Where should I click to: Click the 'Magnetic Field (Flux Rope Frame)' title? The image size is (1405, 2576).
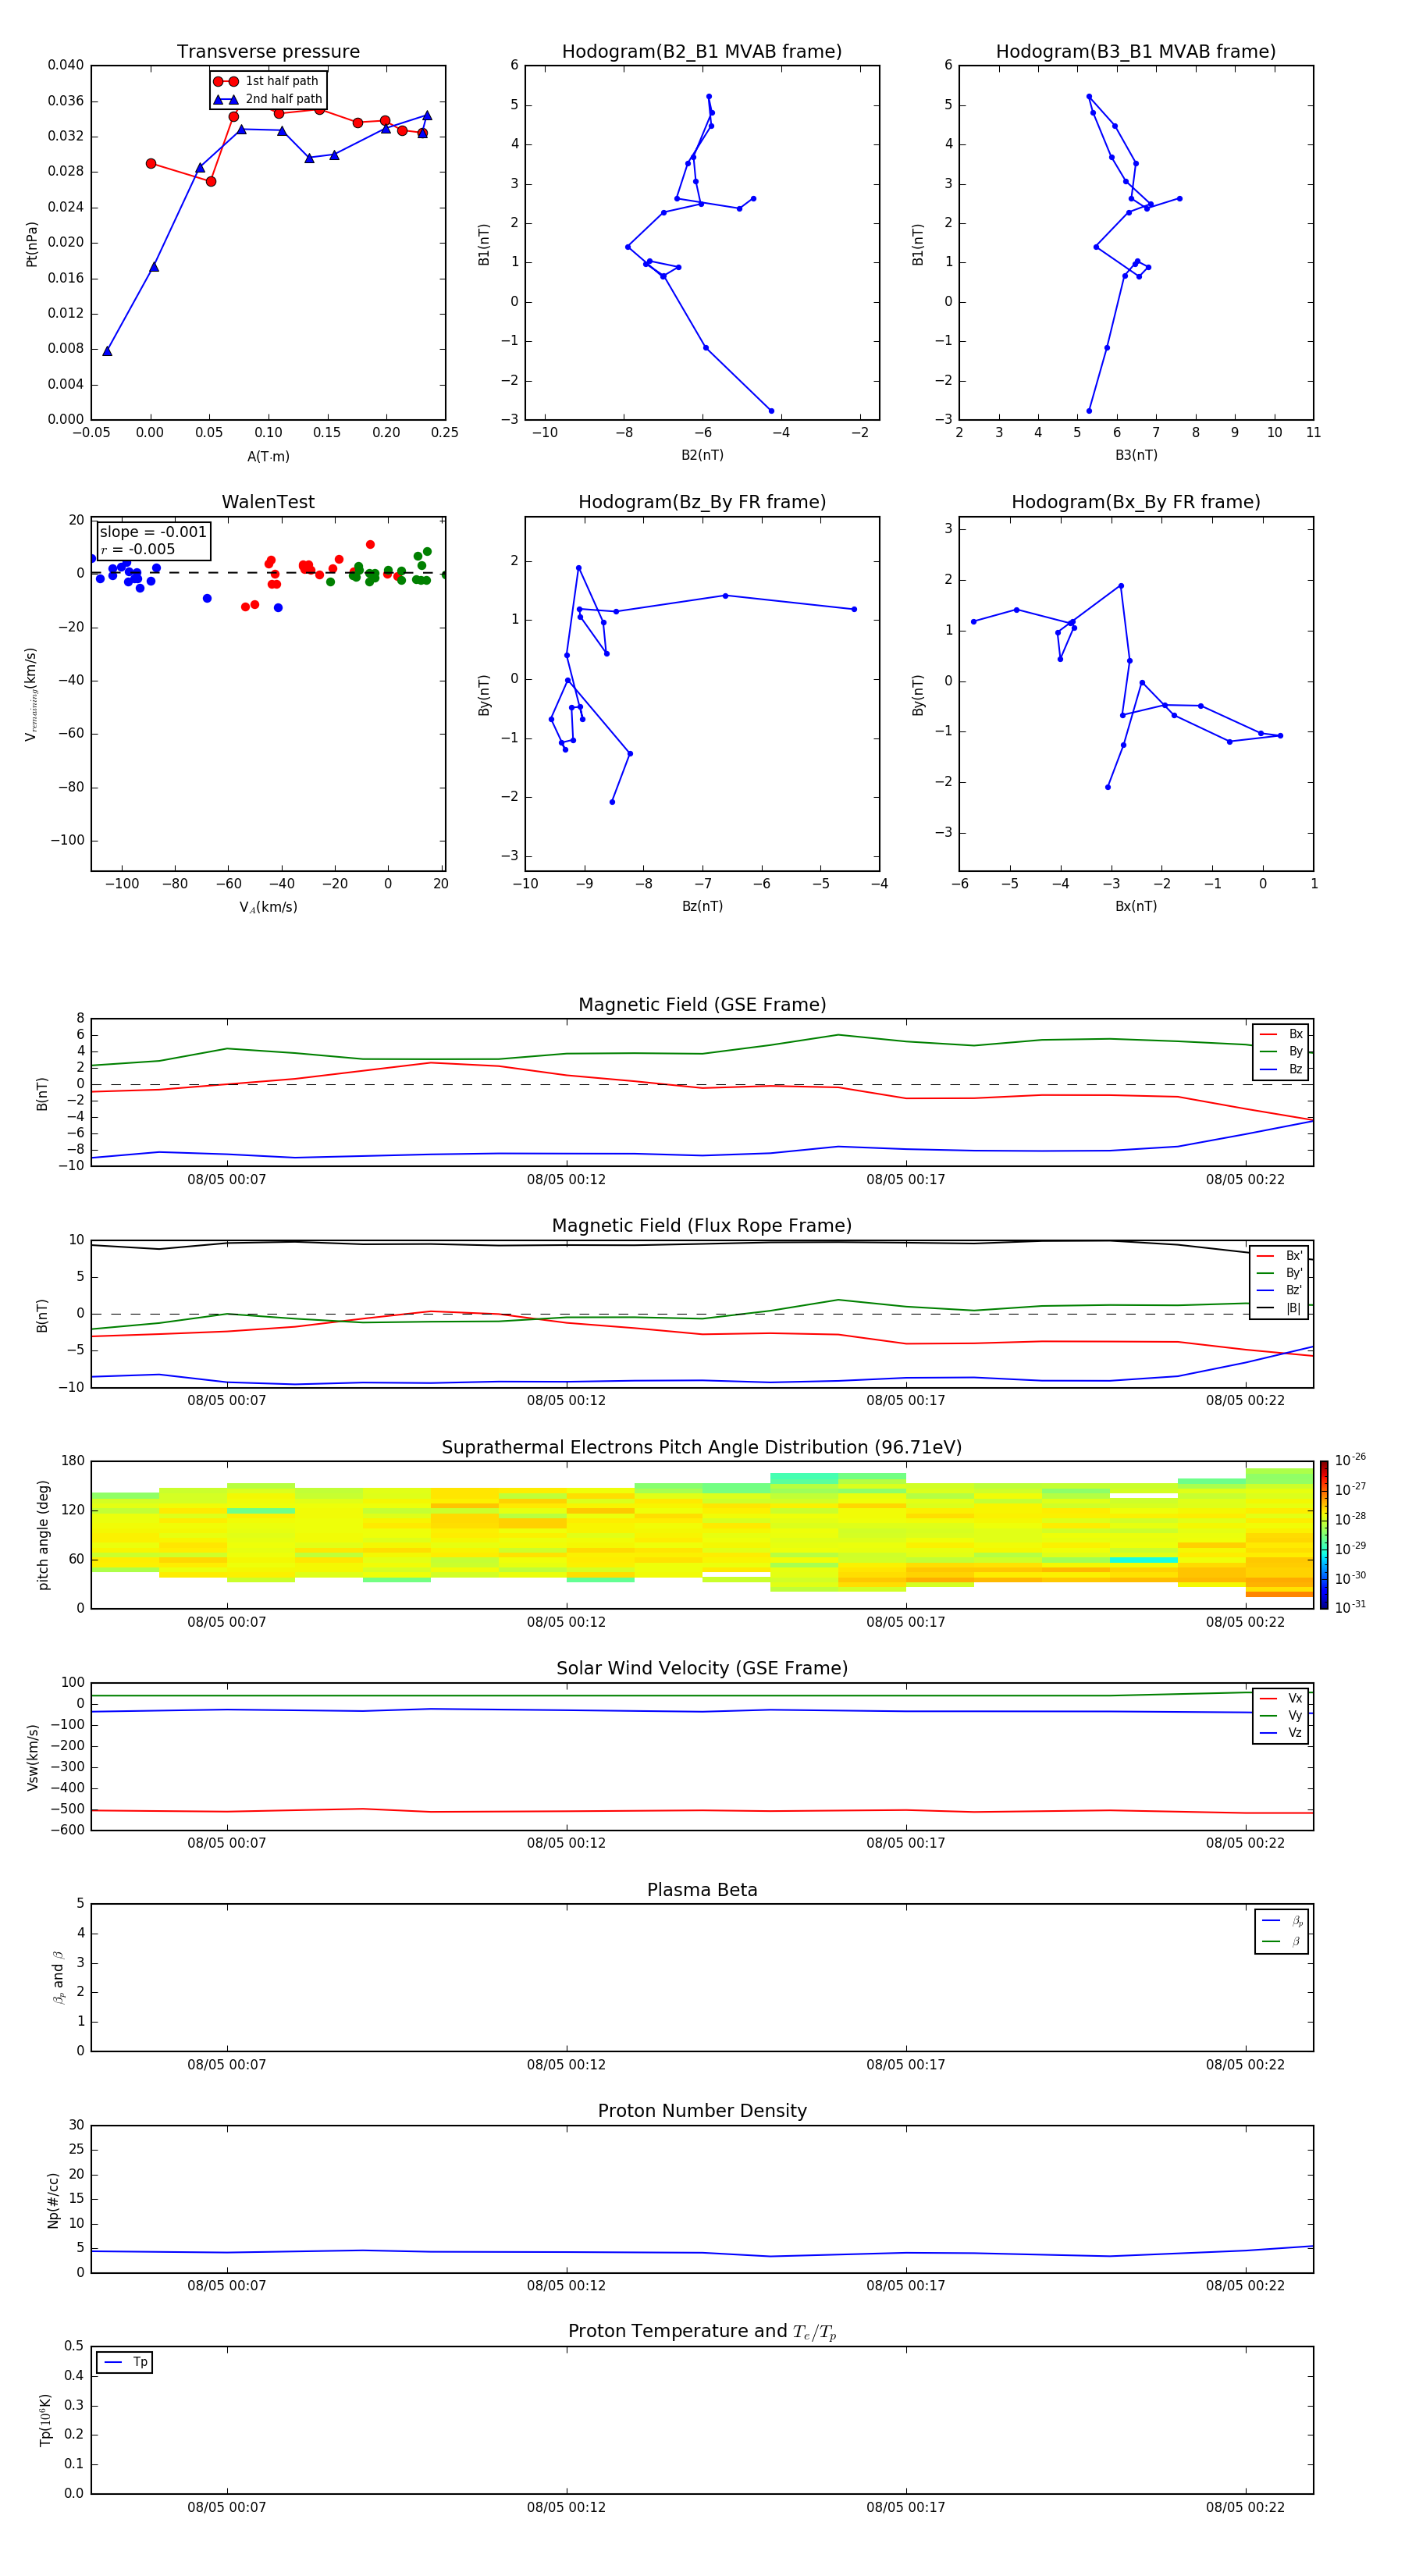[x=702, y=1226]
